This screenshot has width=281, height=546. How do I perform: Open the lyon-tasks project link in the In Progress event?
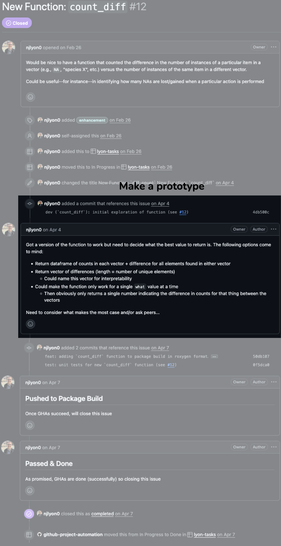139,167
